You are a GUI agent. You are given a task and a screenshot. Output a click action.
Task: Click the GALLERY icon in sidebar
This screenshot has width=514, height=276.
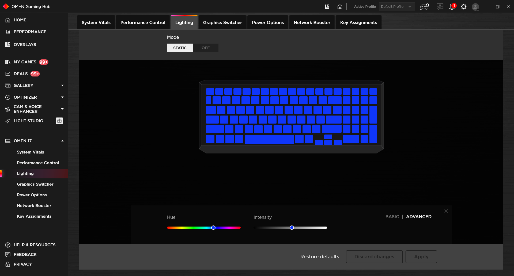(8, 86)
